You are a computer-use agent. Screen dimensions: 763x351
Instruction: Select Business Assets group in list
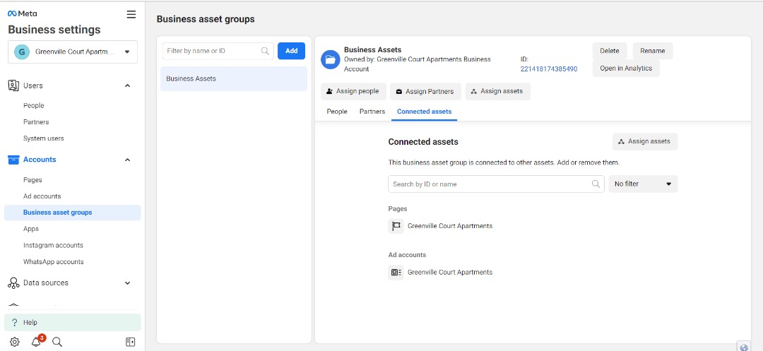coord(234,79)
